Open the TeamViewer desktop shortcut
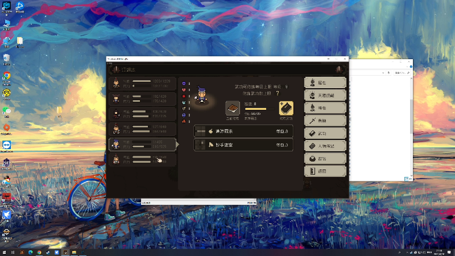 tap(6, 145)
